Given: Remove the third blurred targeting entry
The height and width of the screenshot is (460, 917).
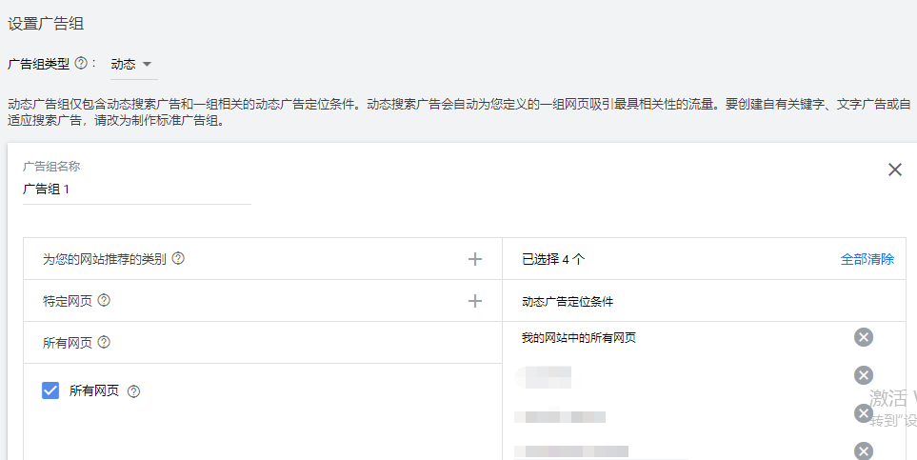Looking at the screenshot, I should click(x=863, y=413).
